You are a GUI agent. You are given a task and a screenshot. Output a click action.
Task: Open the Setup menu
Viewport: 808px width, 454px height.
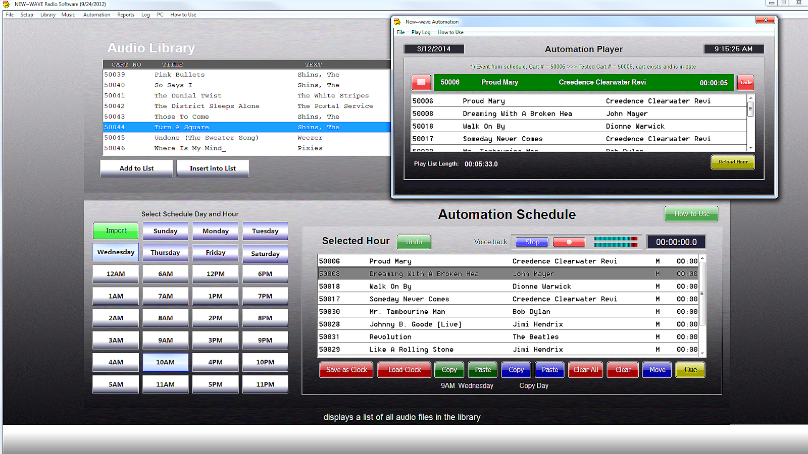click(27, 15)
